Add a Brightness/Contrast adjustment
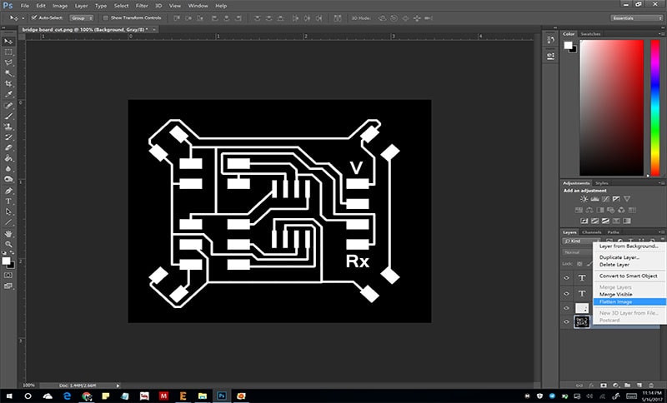667x403 pixels. pyautogui.click(x=584, y=199)
